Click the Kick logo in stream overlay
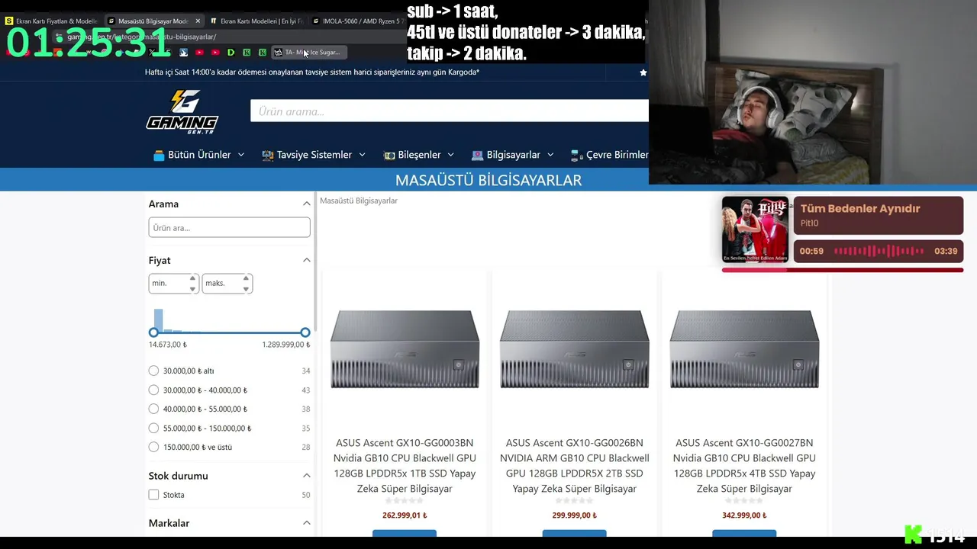The height and width of the screenshot is (549, 977). click(x=913, y=535)
